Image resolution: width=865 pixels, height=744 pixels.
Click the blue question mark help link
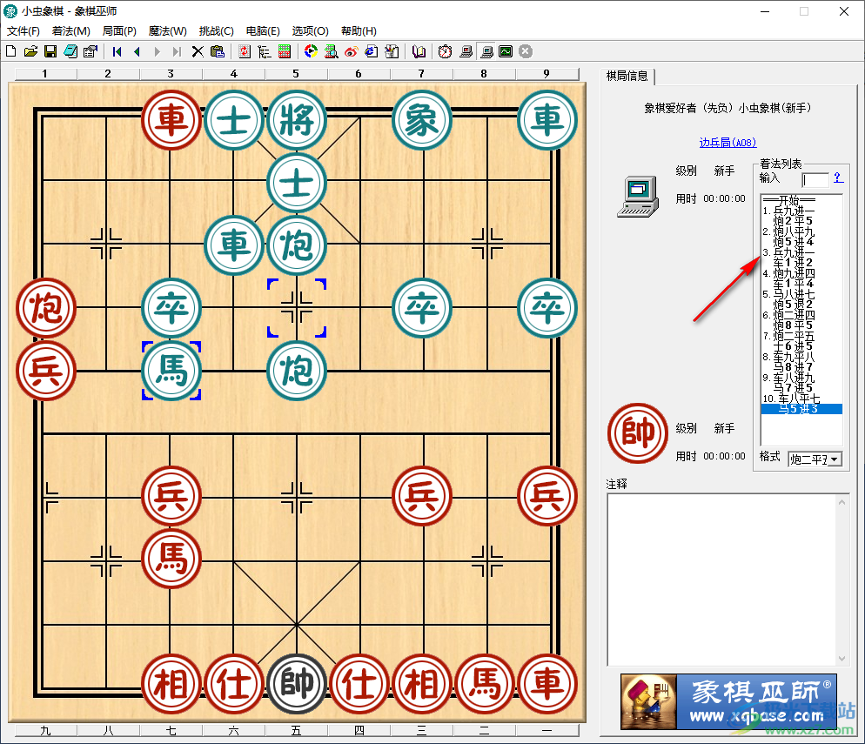[838, 178]
